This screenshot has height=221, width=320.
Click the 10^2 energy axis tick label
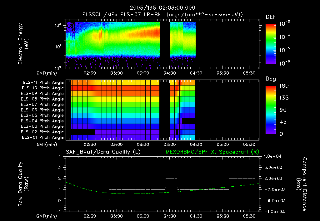[58, 25]
